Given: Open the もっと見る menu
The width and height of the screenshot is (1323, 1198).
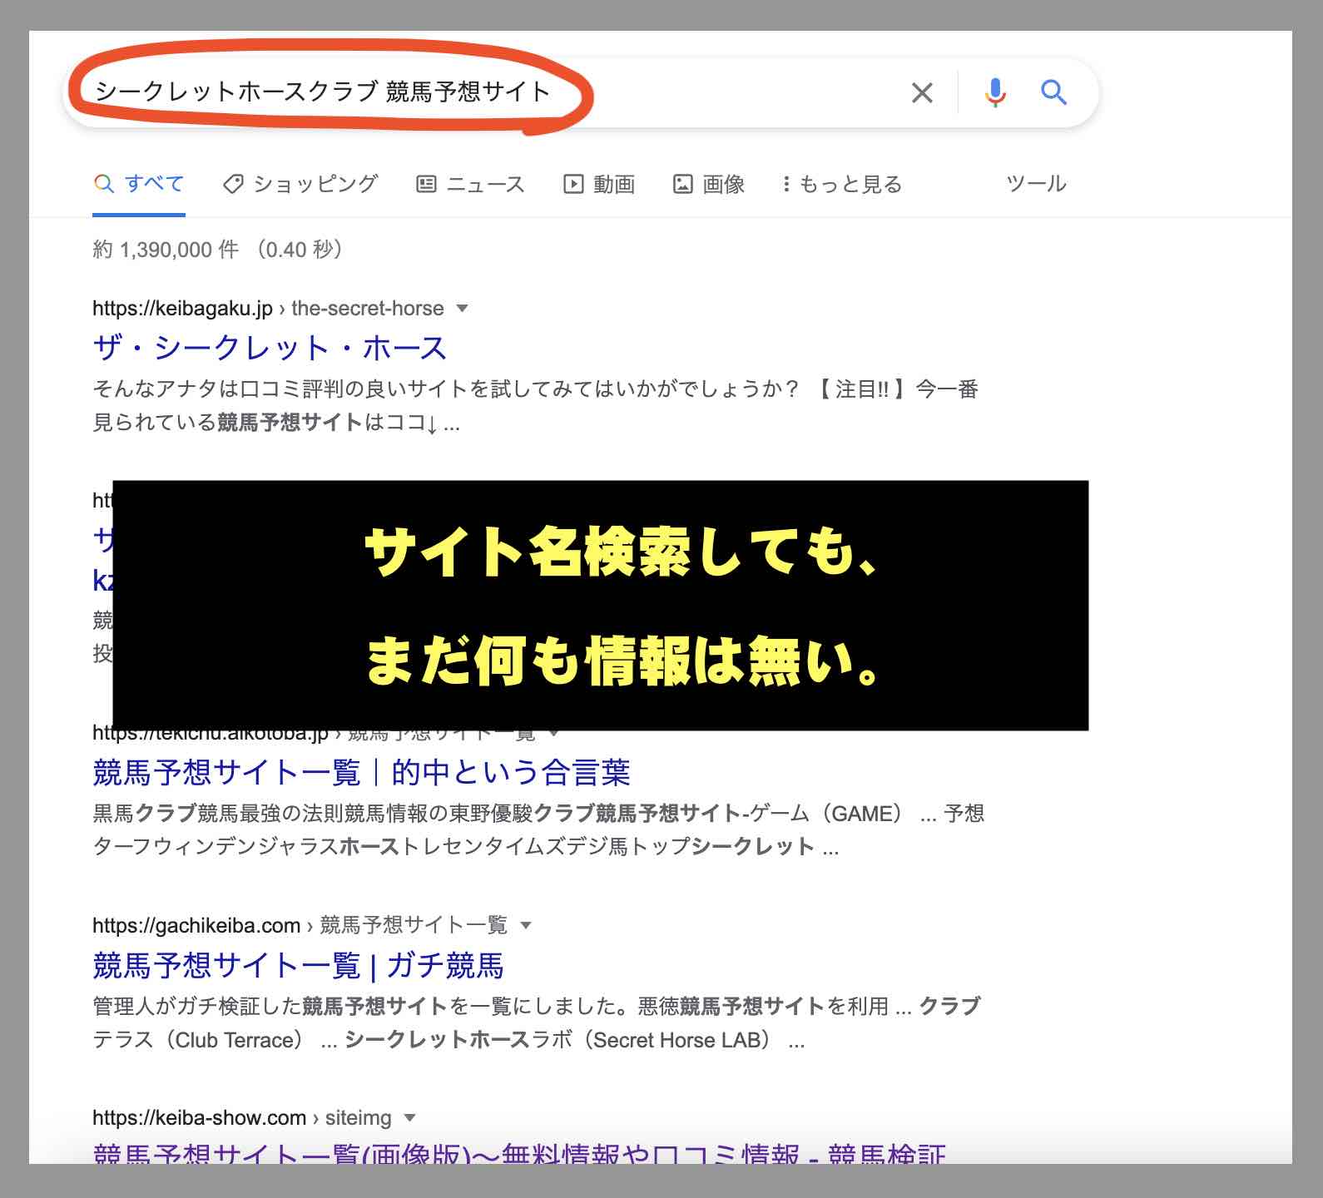Looking at the screenshot, I should (x=842, y=184).
